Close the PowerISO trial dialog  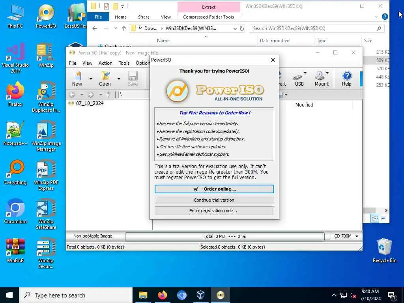click(273, 60)
